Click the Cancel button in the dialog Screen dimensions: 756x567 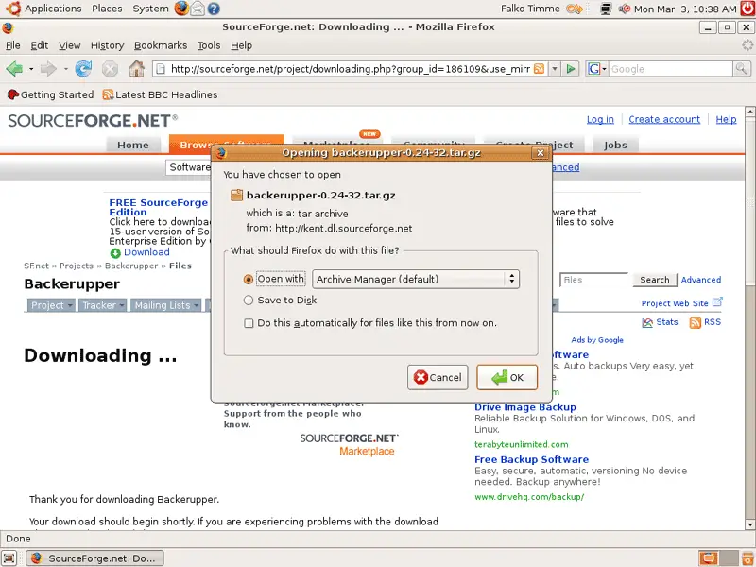tap(438, 377)
